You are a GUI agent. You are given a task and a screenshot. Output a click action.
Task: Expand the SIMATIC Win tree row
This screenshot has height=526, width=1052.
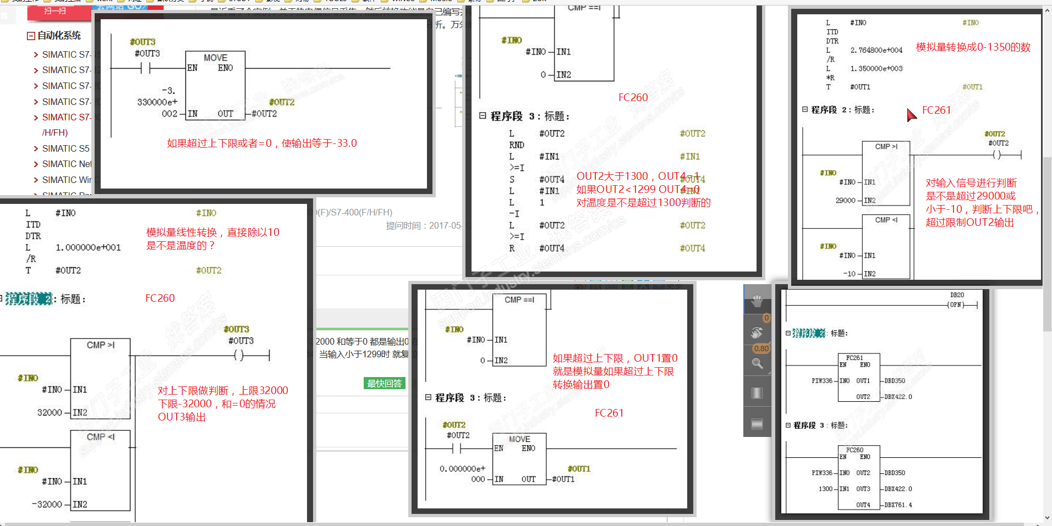coord(36,180)
